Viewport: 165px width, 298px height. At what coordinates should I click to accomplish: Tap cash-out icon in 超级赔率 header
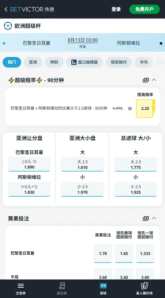pyautogui.click(x=146, y=80)
